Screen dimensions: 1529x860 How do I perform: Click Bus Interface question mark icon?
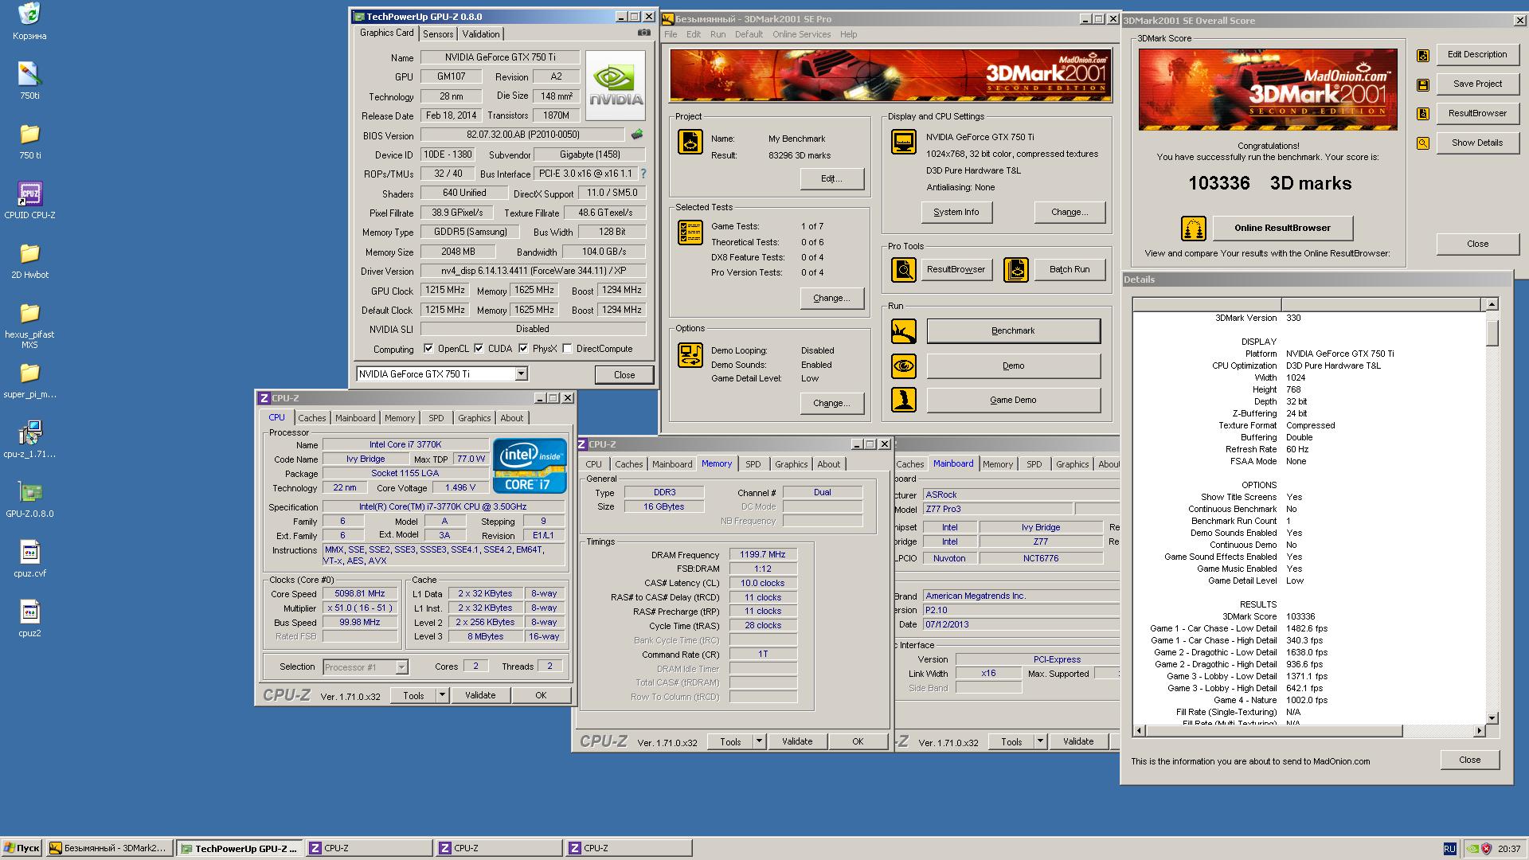(643, 174)
